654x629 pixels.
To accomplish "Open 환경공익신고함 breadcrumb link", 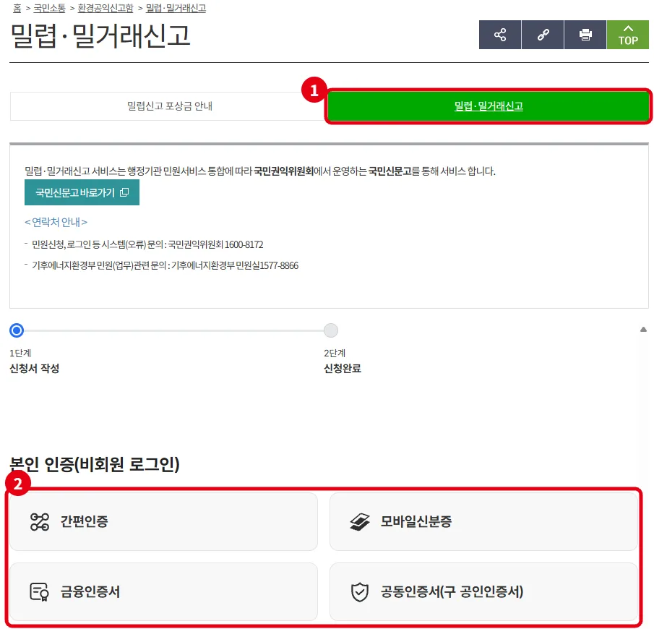I will (x=106, y=8).
